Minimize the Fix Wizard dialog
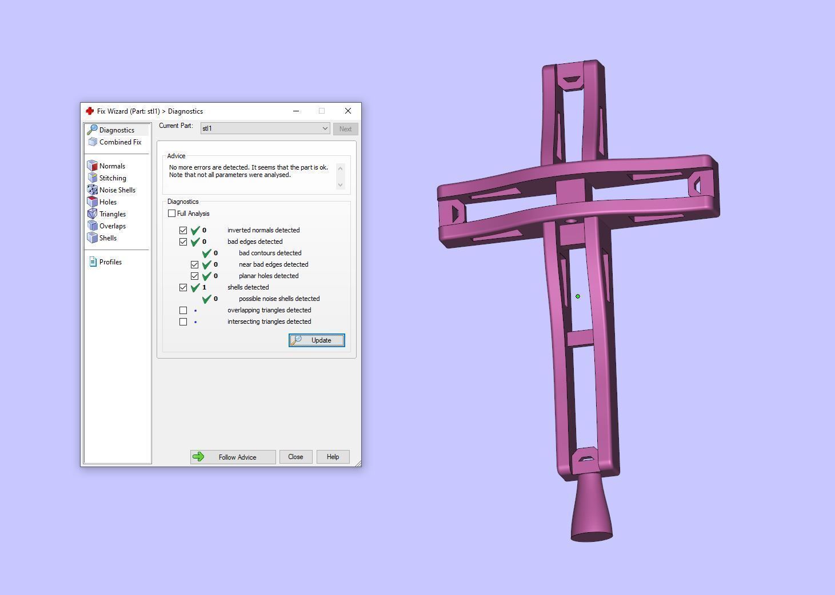 (x=296, y=111)
